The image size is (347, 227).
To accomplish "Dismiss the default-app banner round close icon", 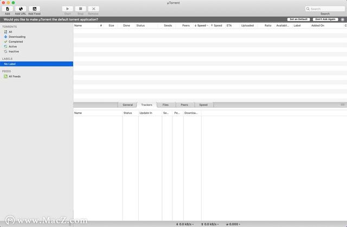I will coord(343,19).
